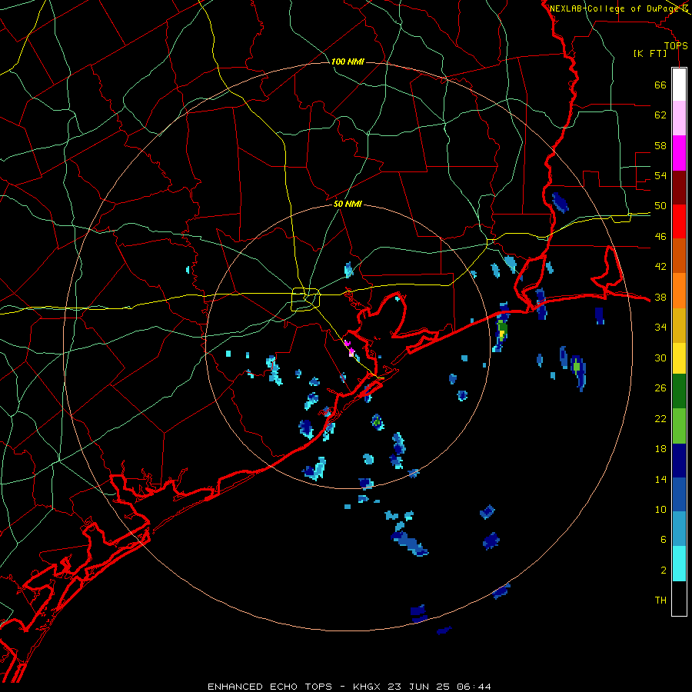
Task: Click the '06:44' timestamp in caption
Action: (474, 687)
